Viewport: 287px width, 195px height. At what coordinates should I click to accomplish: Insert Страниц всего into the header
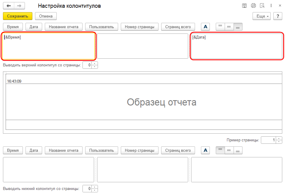click(x=178, y=27)
